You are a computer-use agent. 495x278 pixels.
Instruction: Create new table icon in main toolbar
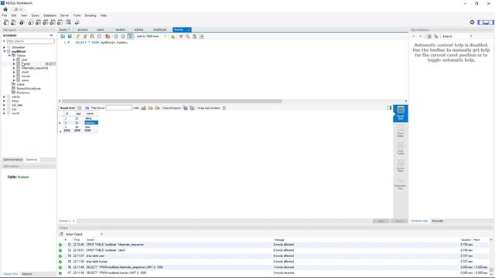coord(38,22)
